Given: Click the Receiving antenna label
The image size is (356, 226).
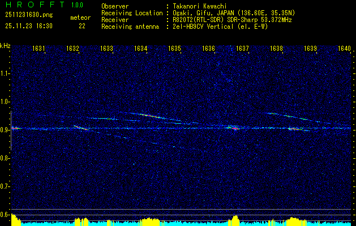Looking at the screenshot, I should (130, 27).
